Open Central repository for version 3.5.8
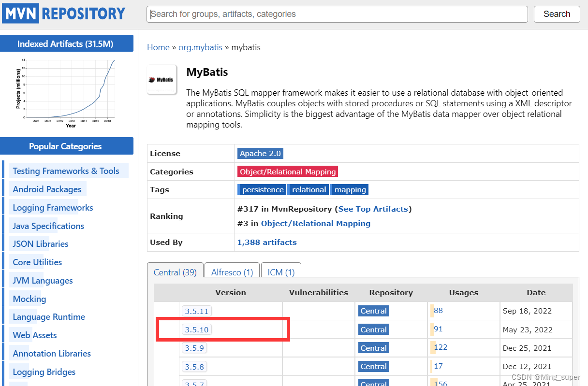Image resolution: width=588 pixels, height=386 pixels. click(374, 367)
